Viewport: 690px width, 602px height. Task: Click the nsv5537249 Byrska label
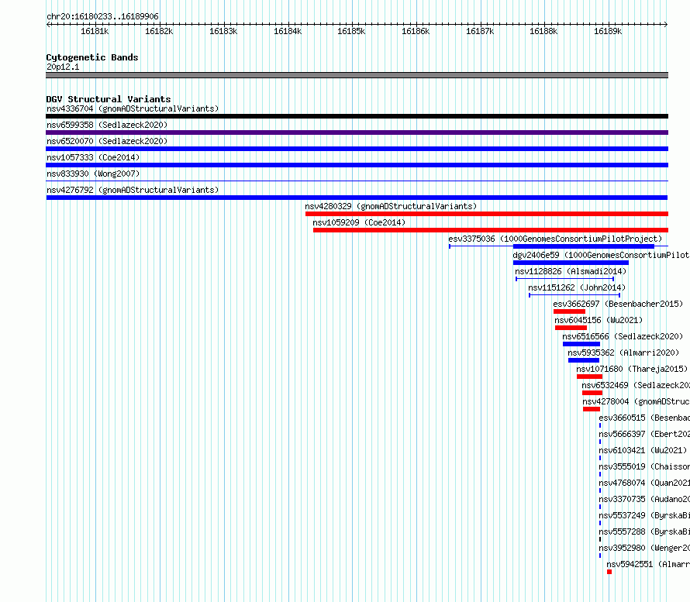click(644, 515)
